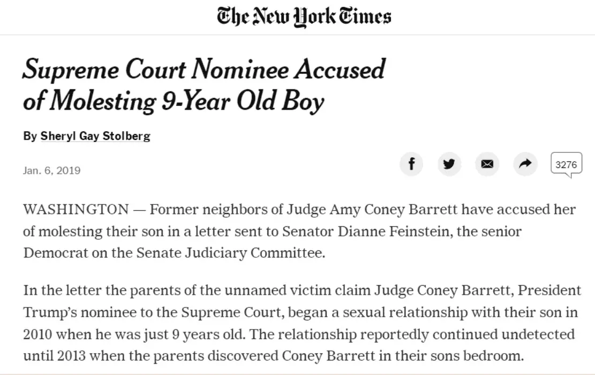Click the Jan. 6, 2019 date

tap(52, 171)
